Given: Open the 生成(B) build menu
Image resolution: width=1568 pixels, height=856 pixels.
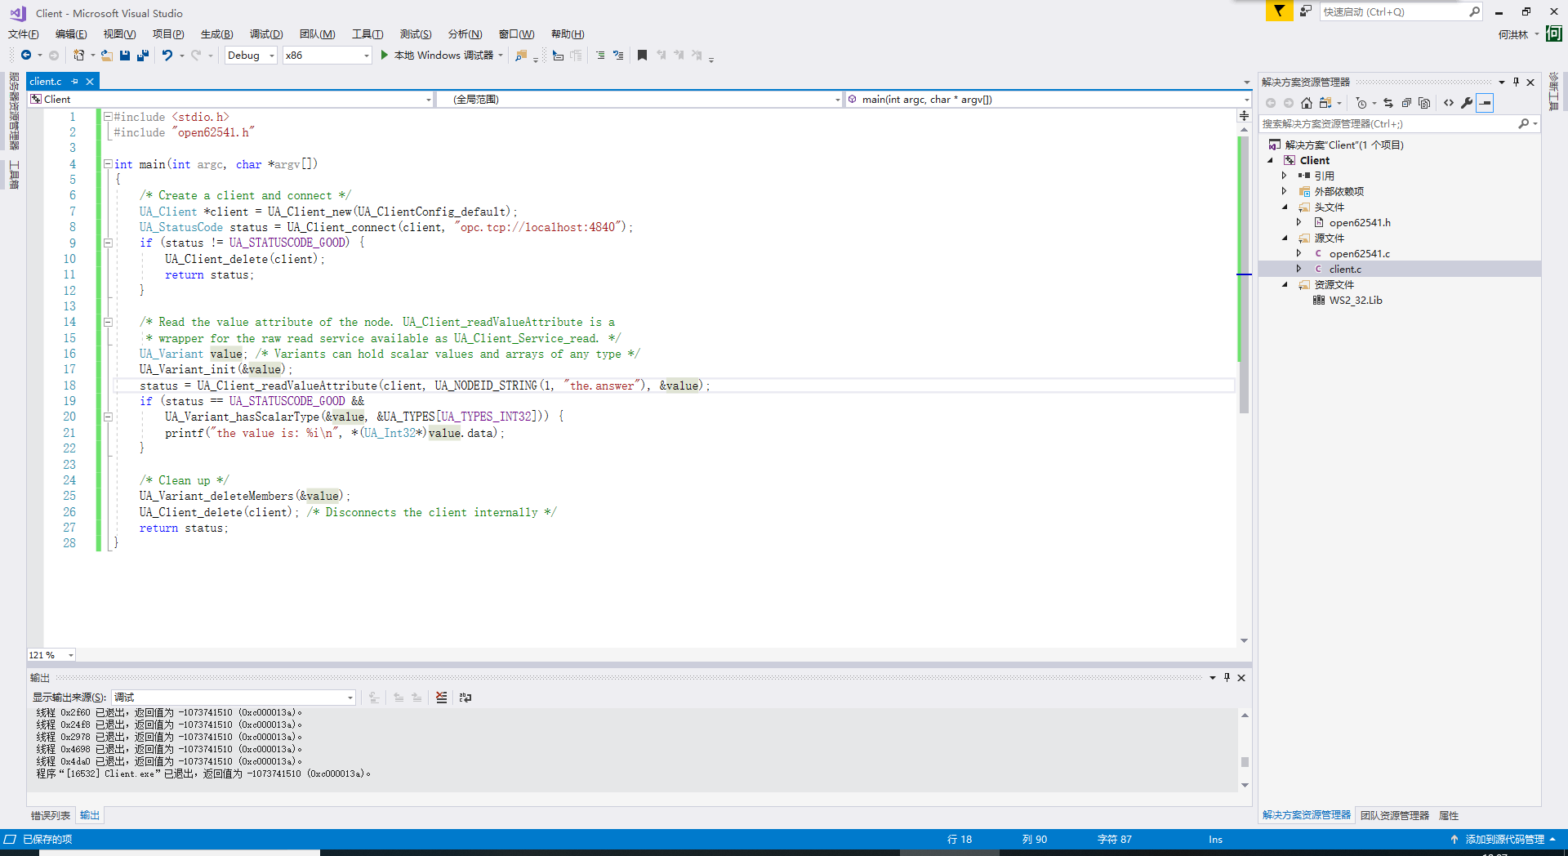Looking at the screenshot, I should [216, 33].
